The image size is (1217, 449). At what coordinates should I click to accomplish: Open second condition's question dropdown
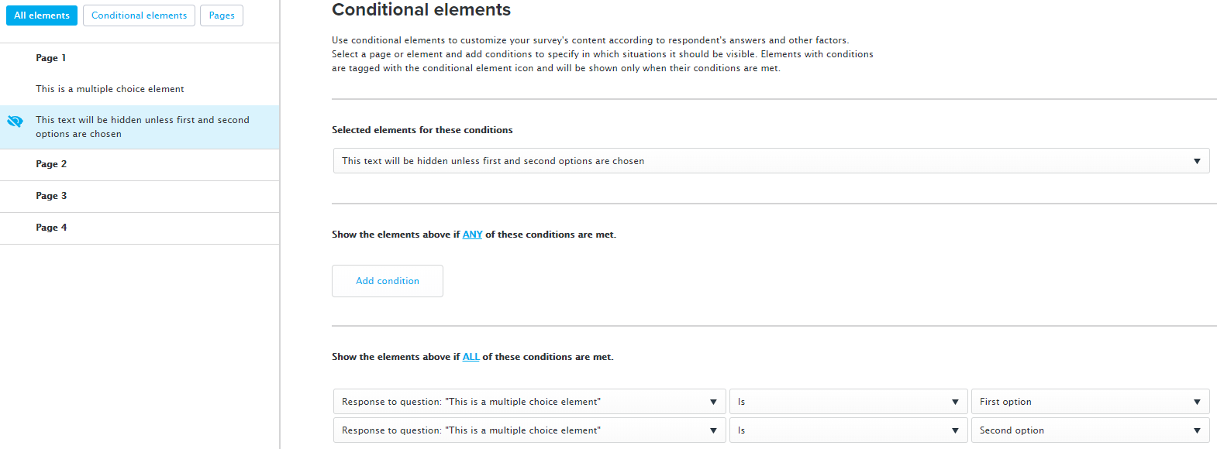(x=529, y=430)
